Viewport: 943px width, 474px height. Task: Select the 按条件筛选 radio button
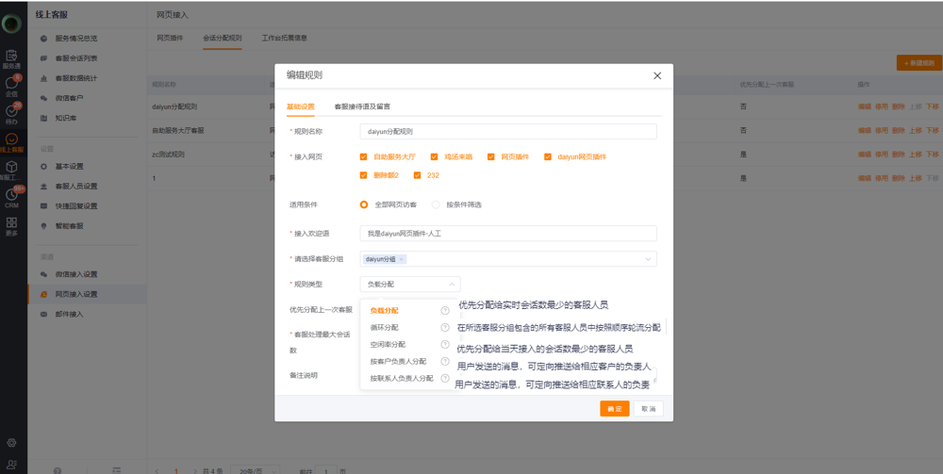[x=436, y=204]
